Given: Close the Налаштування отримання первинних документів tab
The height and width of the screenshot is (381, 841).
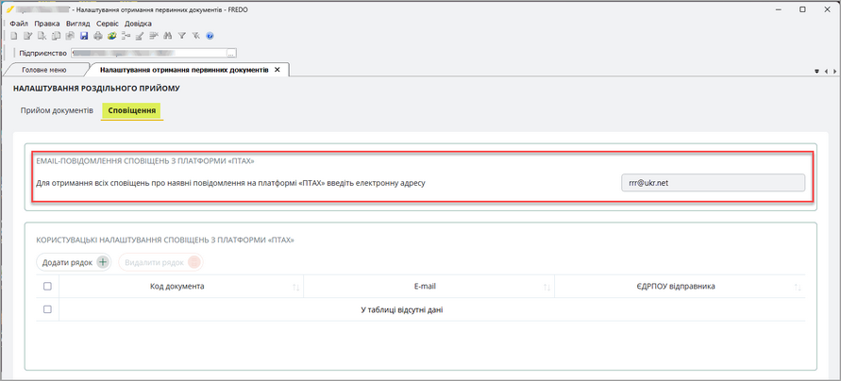Looking at the screenshot, I should (278, 70).
